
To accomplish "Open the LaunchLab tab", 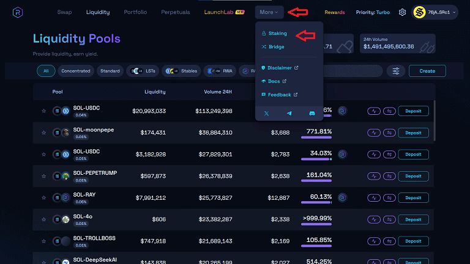I will (x=224, y=12).
